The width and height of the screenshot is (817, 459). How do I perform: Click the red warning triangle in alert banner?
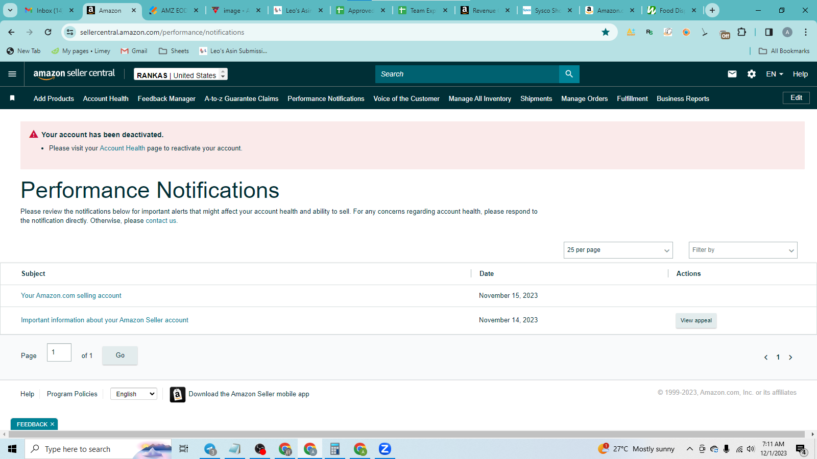click(34, 134)
